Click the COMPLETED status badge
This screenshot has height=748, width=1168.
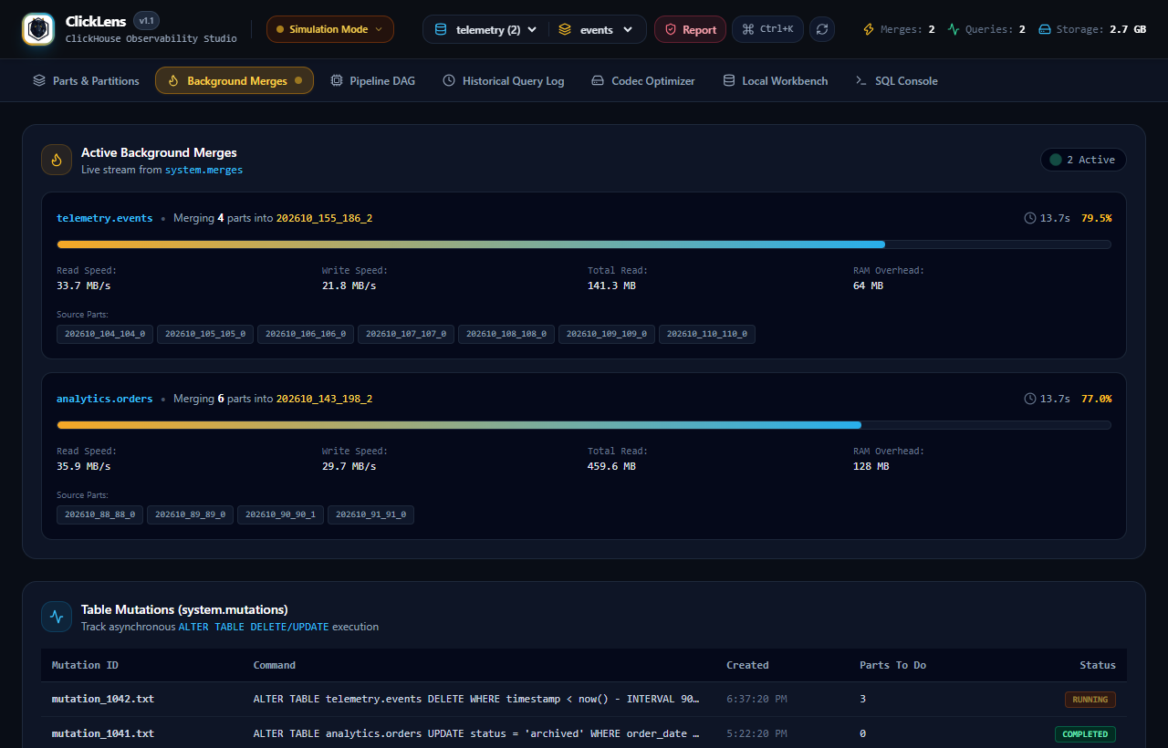1085,734
